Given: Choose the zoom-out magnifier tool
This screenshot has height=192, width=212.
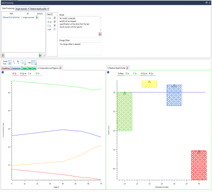Looking at the screenshot, I should click(x=18, y=62).
